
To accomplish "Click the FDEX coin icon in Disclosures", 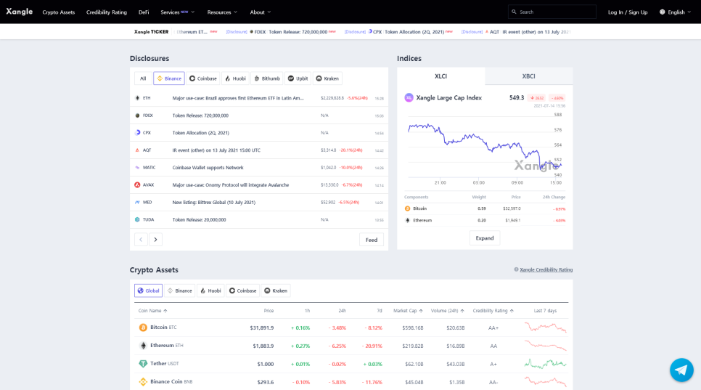I will (x=137, y=115).
